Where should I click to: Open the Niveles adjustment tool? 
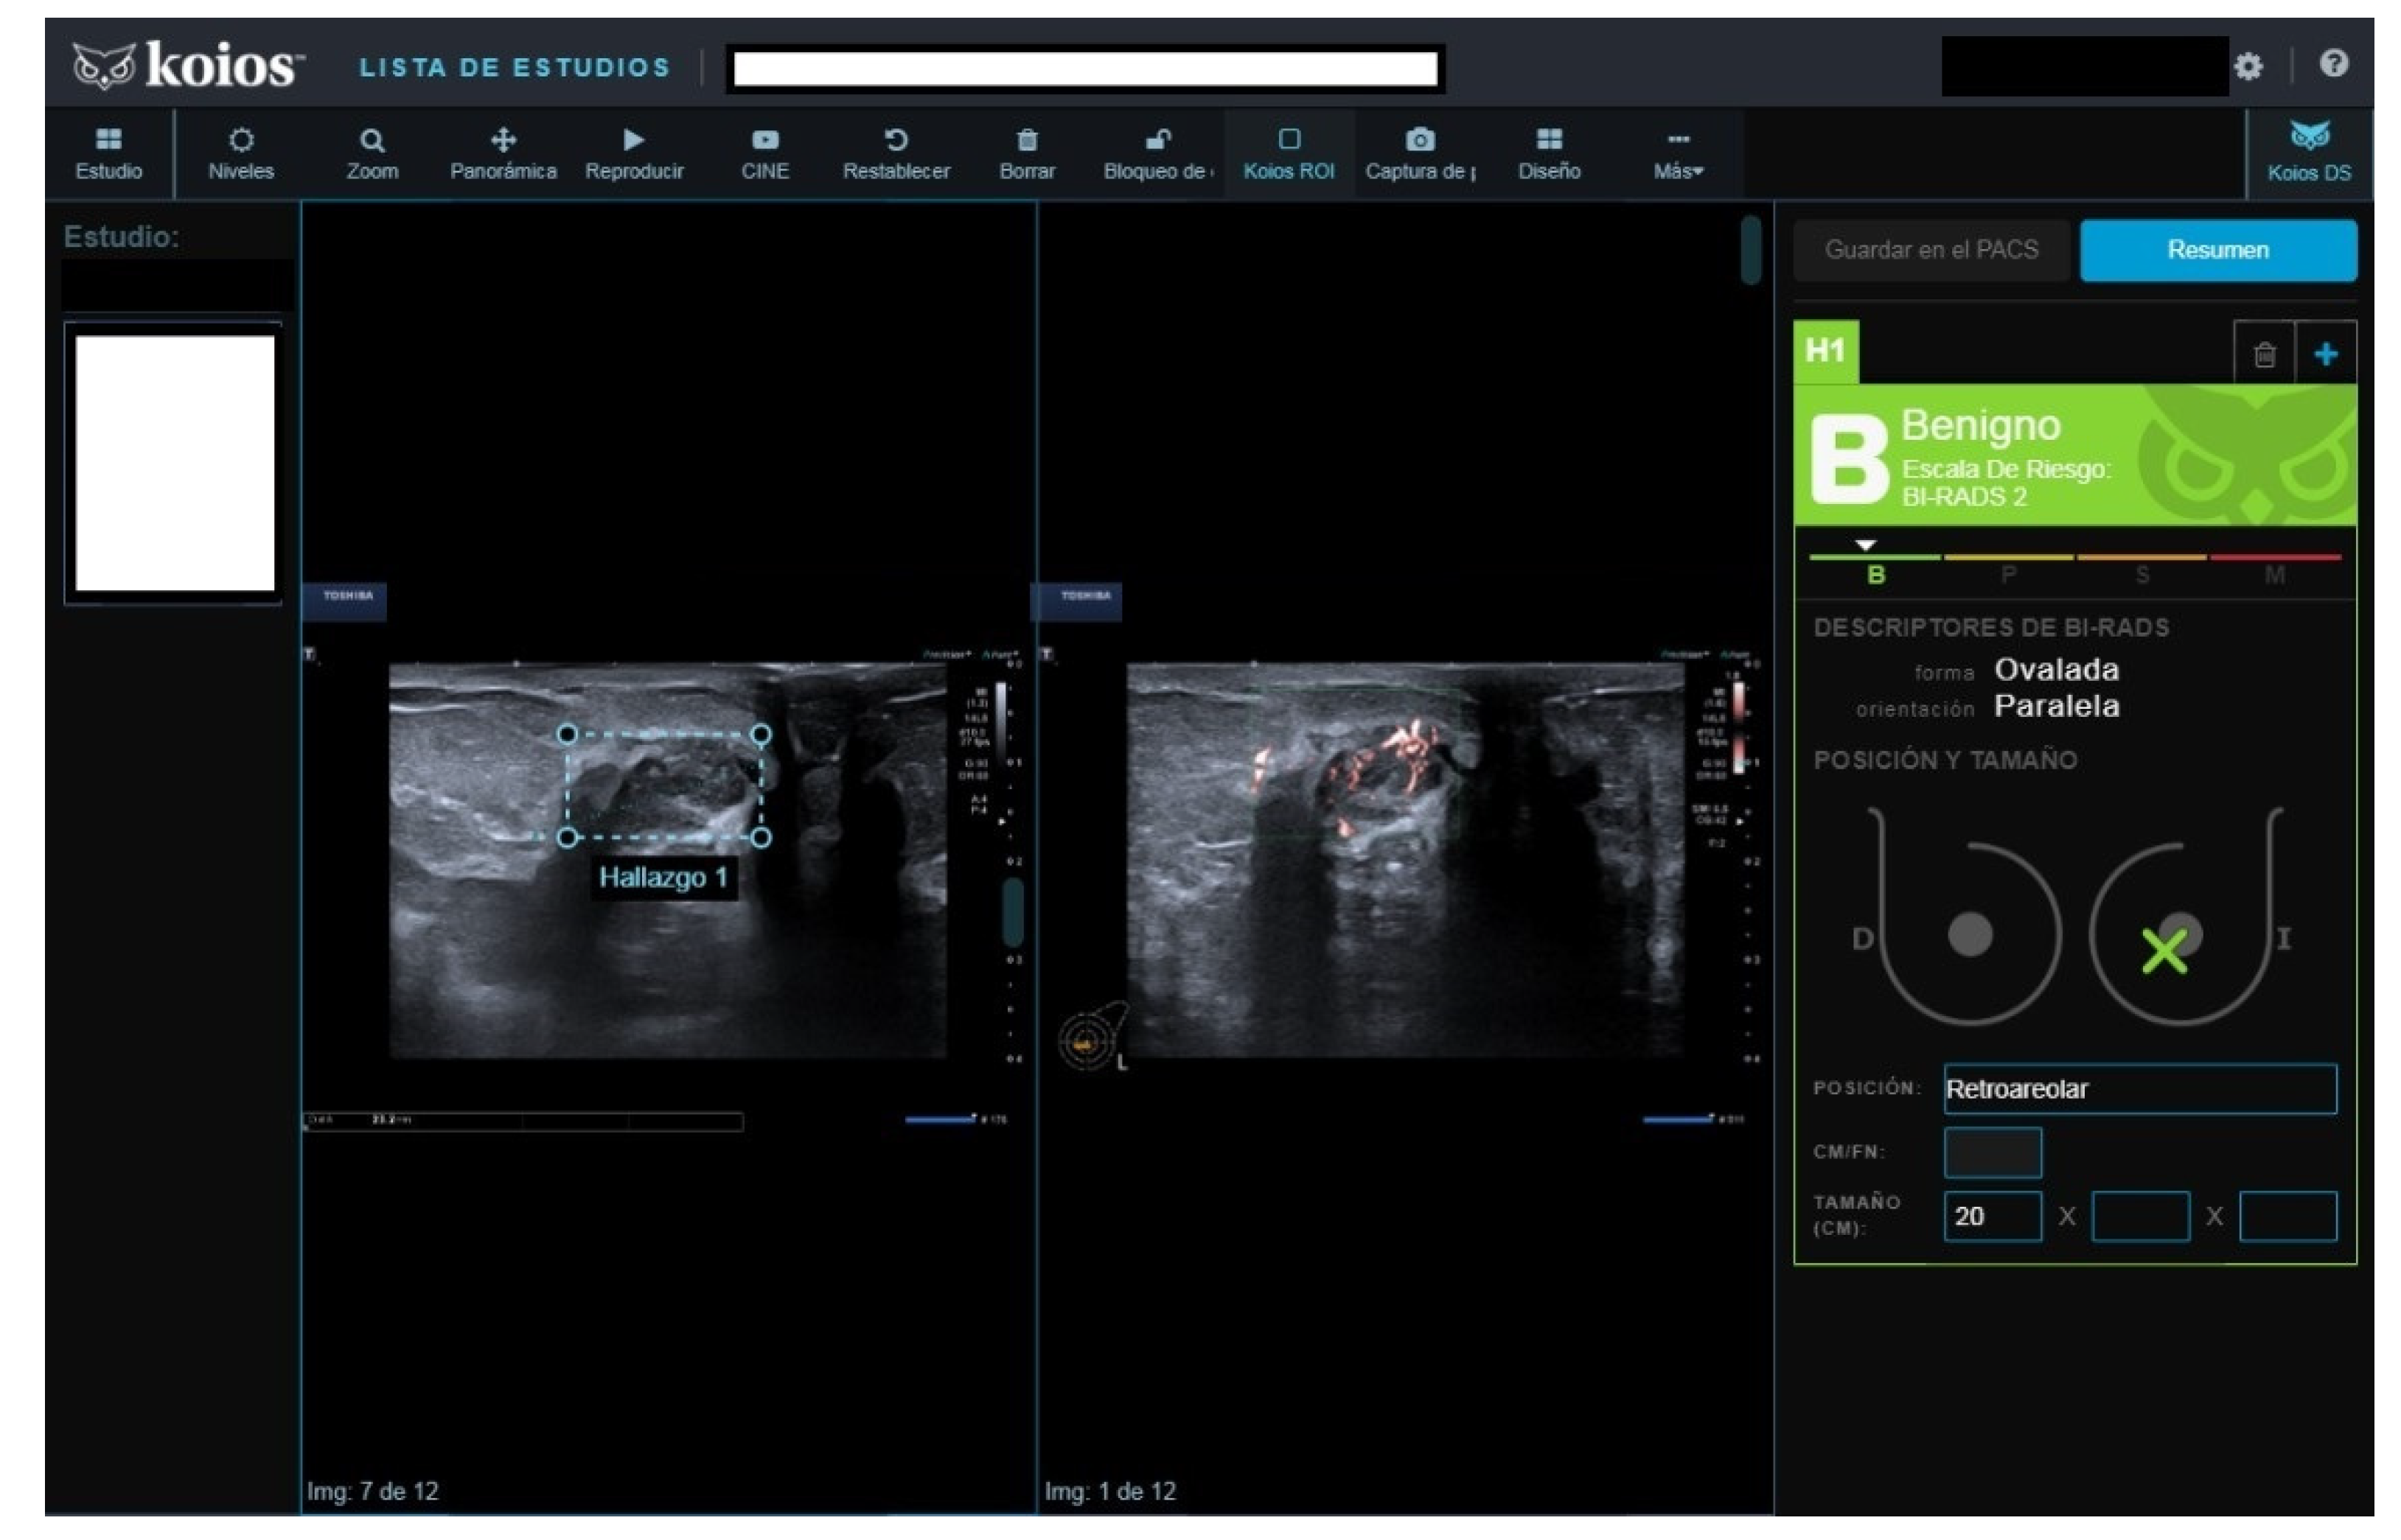click(x=240, y=152)
